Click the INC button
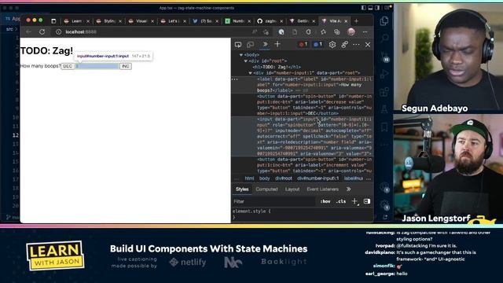503x283 pixels. click(126, 66)
